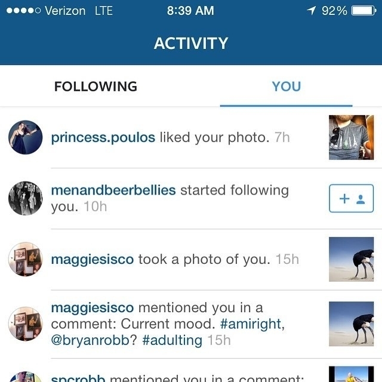The height and width of the screenshot is (382, 382).
Task: Tap maggiesisco avatar beside photo notification
Action: 26,260
